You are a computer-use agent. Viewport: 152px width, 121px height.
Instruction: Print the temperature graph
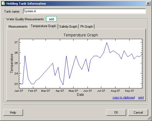[x=141, y=97]
